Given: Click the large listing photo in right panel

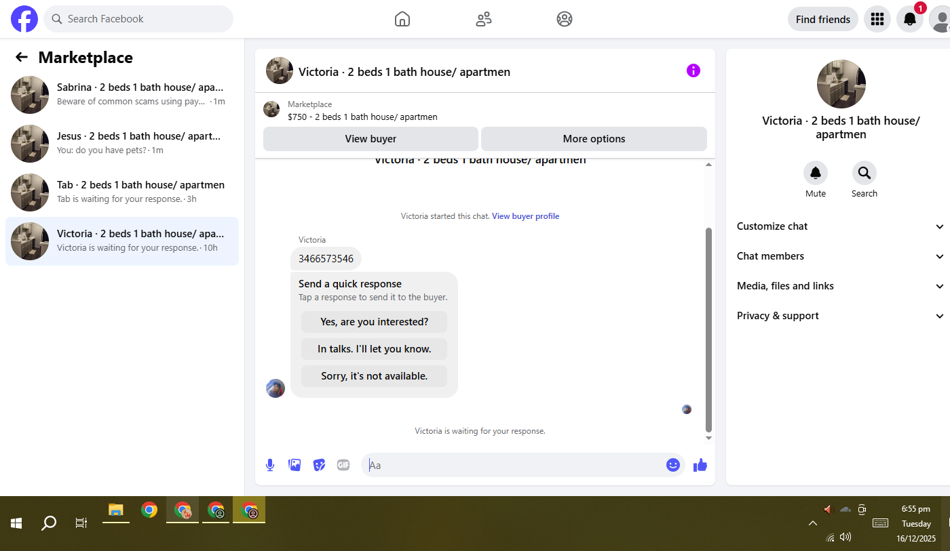Looking at the screenshot, I should pos(841,84).
